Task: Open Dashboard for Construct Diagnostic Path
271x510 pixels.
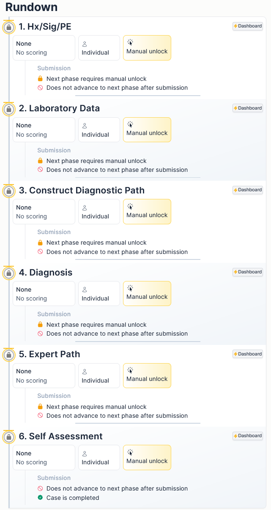Action: pyautogui.click(x=248, y=190)
